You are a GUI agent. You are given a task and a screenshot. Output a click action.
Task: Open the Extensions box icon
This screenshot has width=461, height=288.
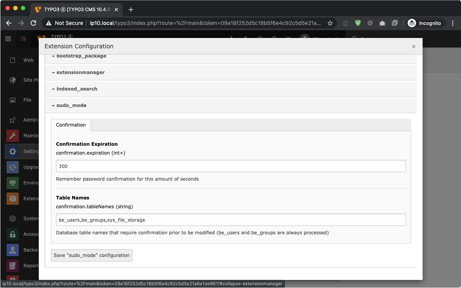pos(13,199)
